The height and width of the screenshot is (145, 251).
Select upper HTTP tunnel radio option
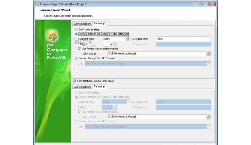[76, 58]
